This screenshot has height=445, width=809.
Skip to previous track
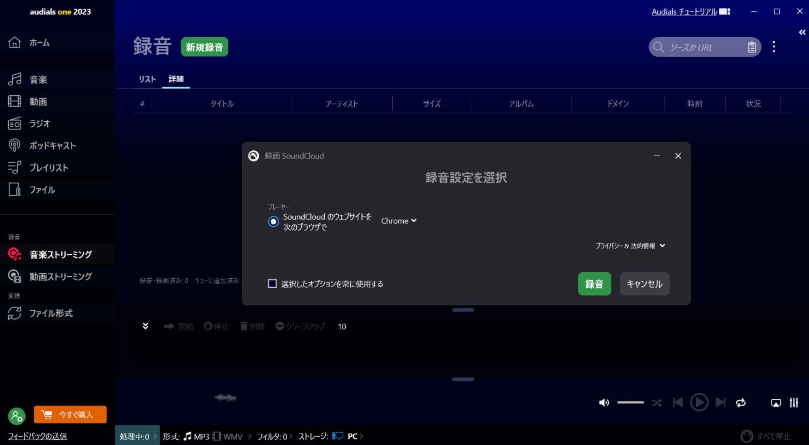[x=677, y=403]
